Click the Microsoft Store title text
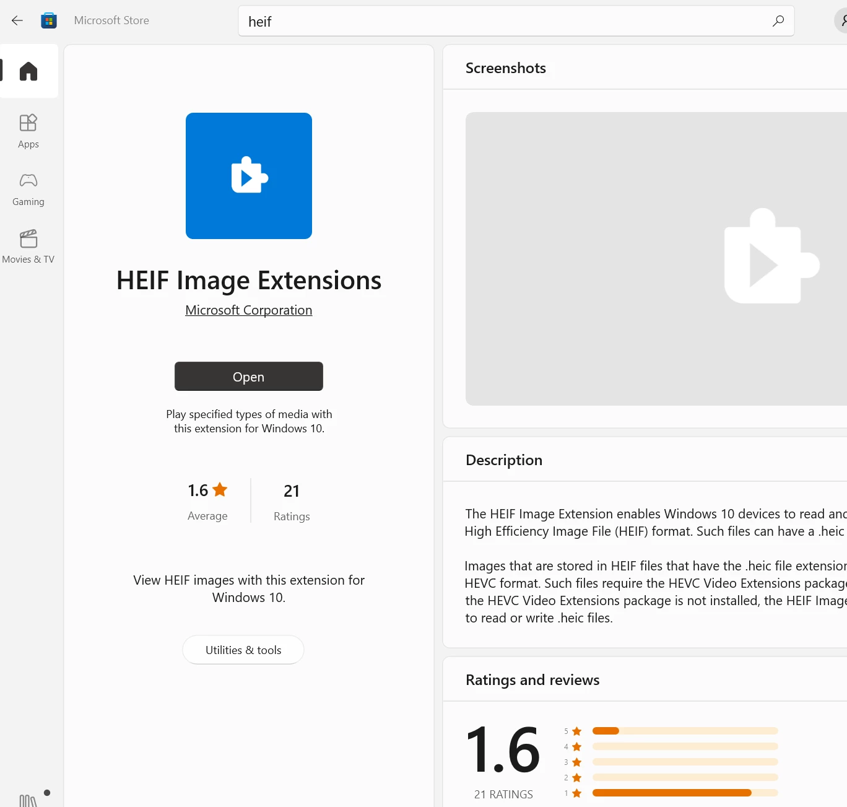847x807 pixels. click(x=111, y=20)
